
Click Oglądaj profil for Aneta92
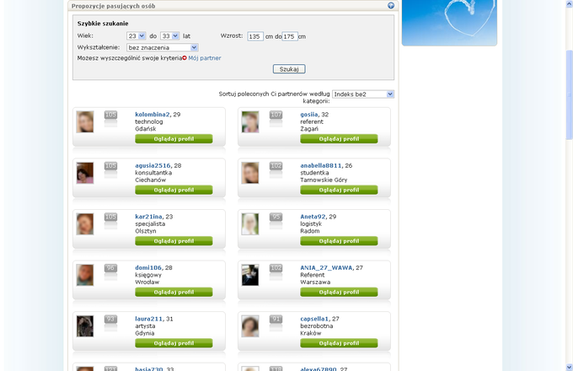point(339,241)
